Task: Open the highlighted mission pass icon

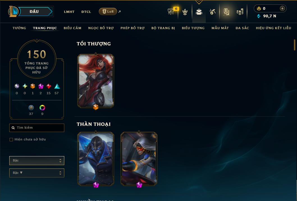Action: coord(226,12)
